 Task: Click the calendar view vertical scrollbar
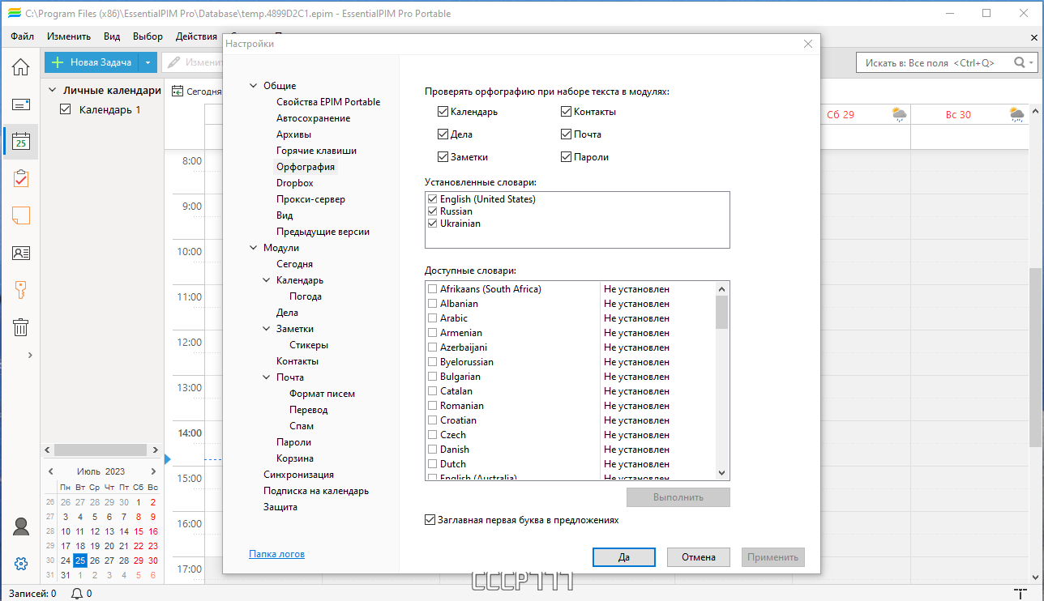[x=1035, y=356]
